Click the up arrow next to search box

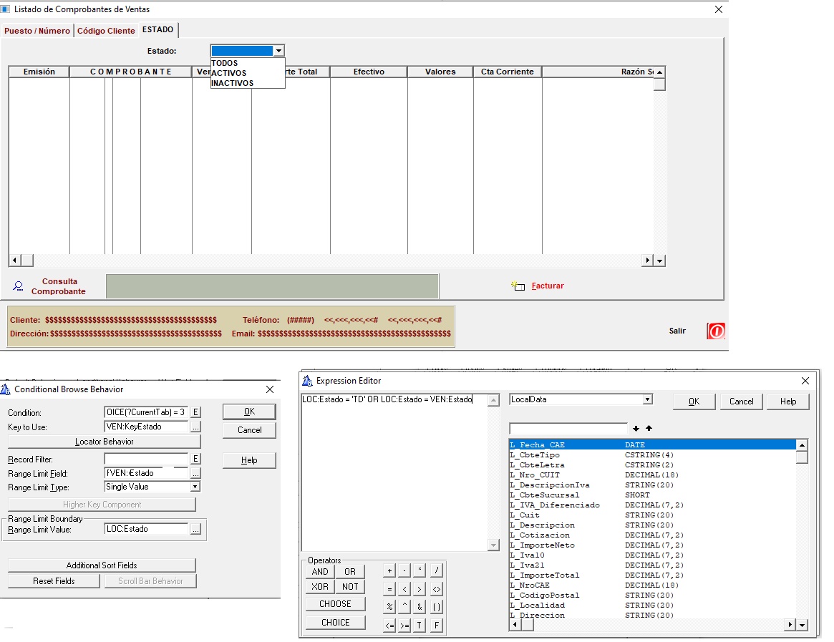coord(649,428)
